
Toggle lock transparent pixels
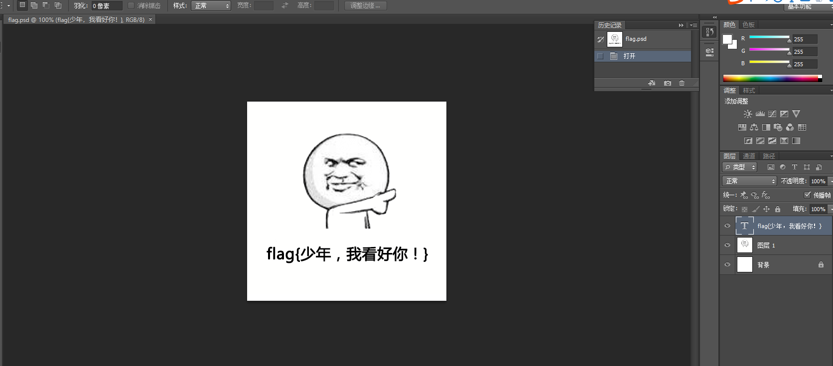(744, 209)
